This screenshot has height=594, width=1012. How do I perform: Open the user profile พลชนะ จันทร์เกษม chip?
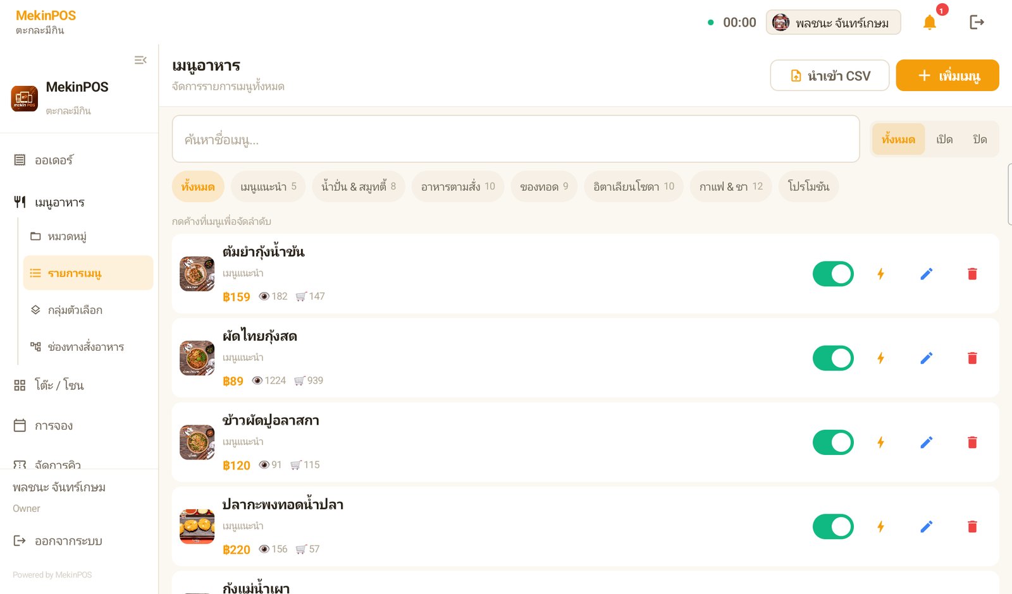point(833,23)
